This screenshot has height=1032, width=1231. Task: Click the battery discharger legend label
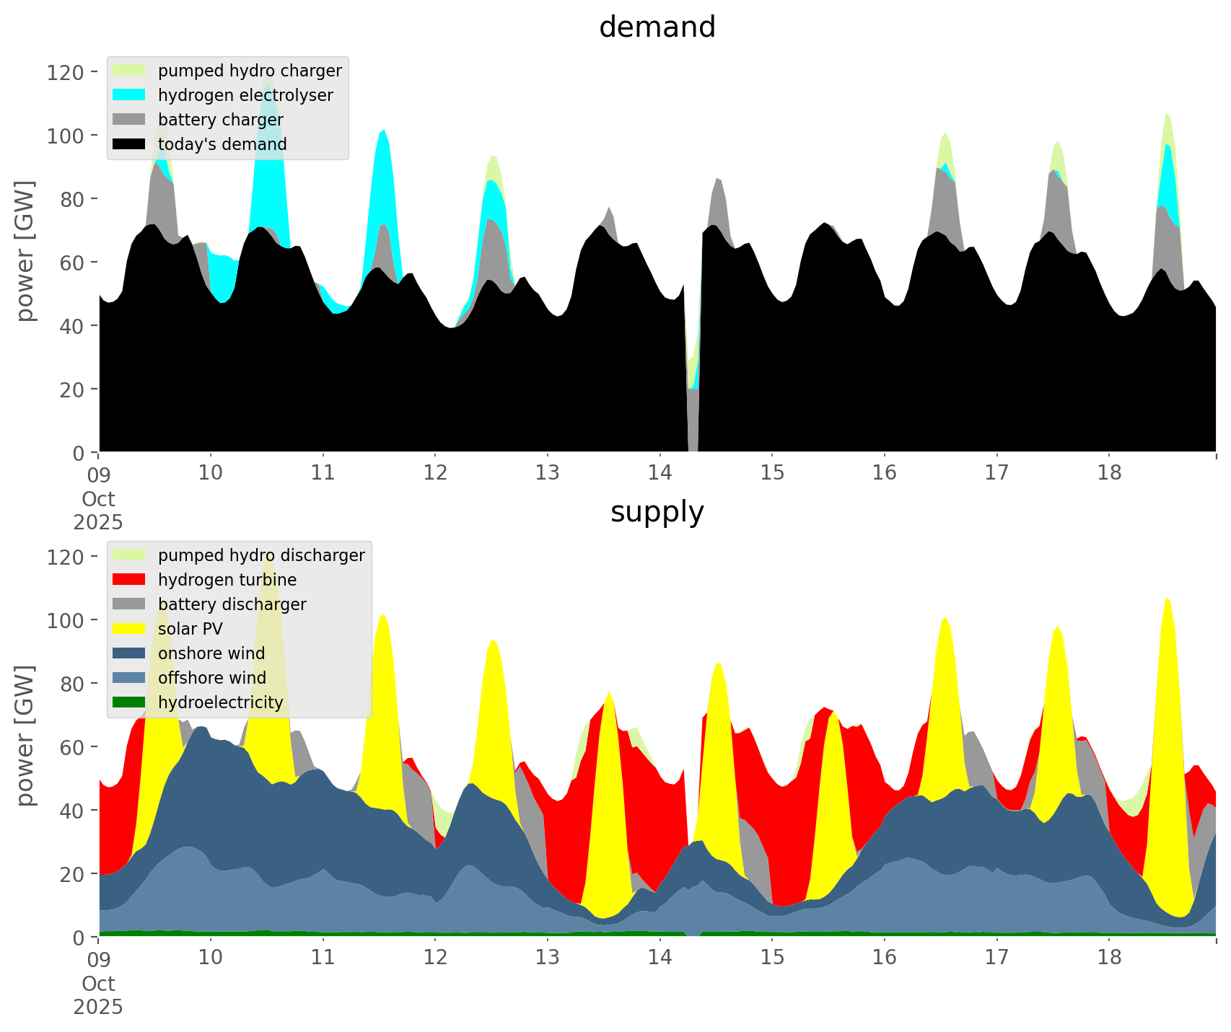click(x=232, y=604)
